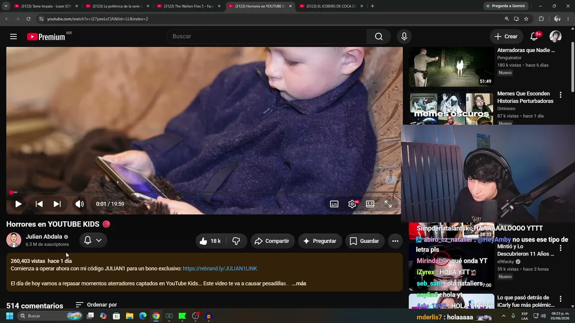This screenshot has height=323, width=575.
Task: Expand description with ...más
Action: tap(299, 284)
